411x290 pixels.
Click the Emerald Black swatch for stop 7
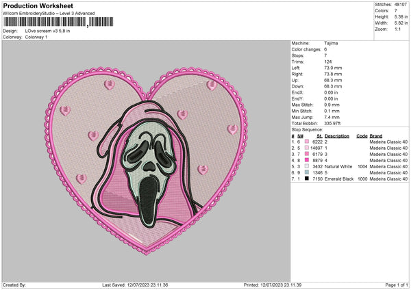point(307,179)
